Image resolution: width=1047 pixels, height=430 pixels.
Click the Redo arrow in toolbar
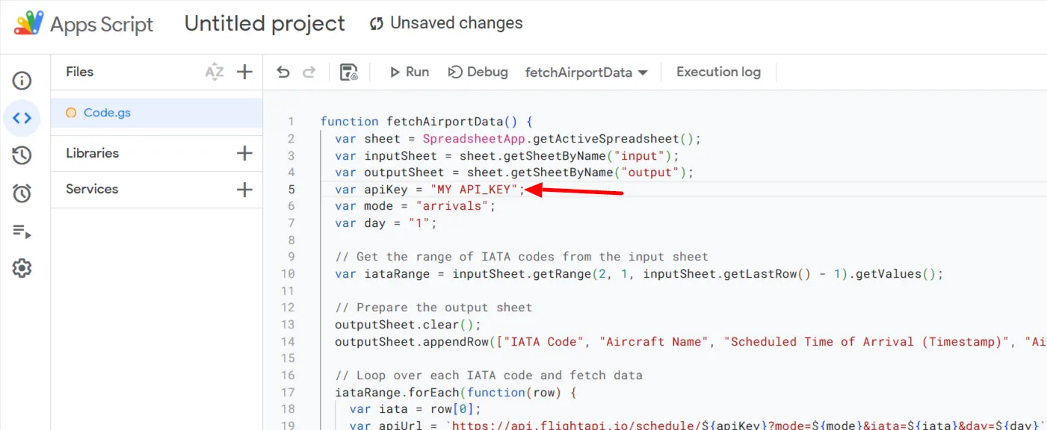tap(309, 72)
